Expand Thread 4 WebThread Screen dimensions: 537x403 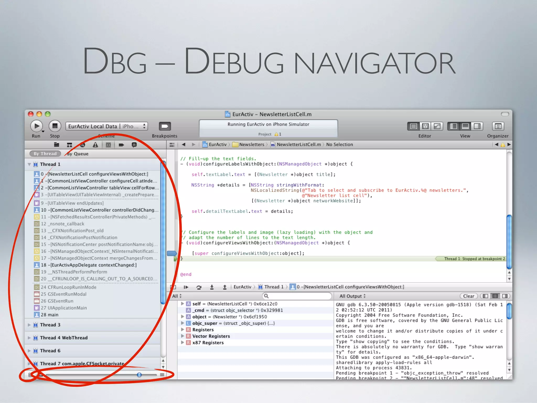click(29, 338)
